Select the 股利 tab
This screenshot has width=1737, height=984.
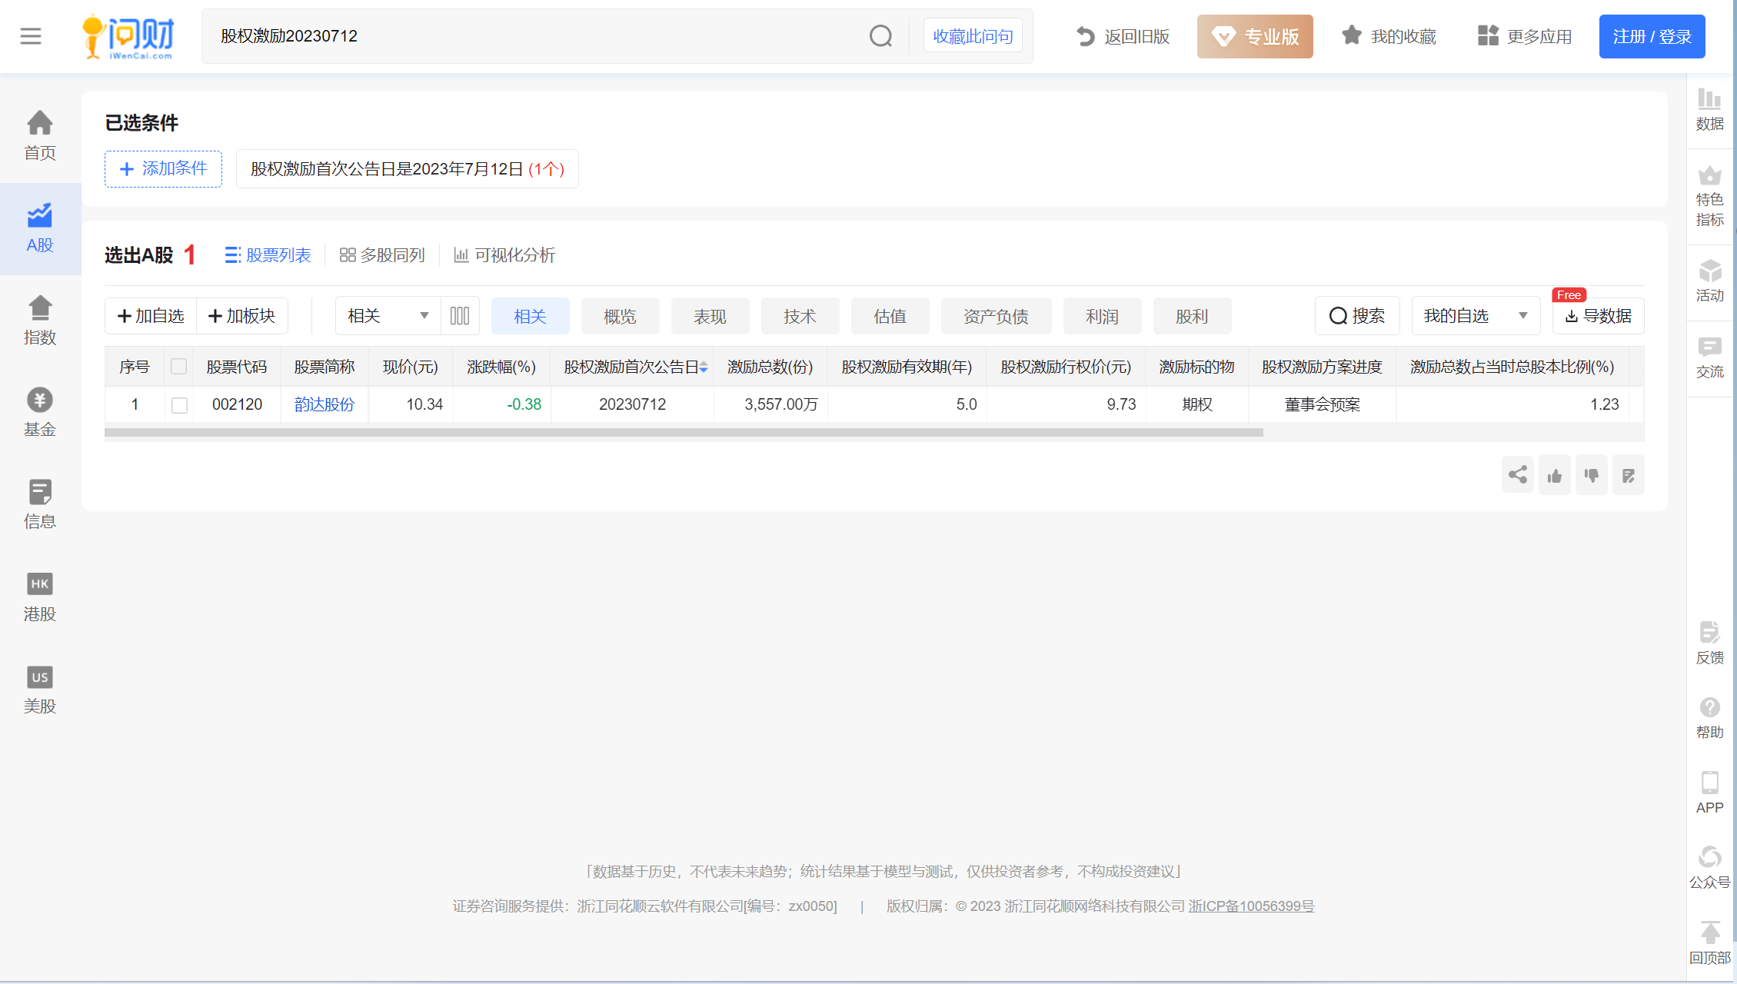[1192, 316]
